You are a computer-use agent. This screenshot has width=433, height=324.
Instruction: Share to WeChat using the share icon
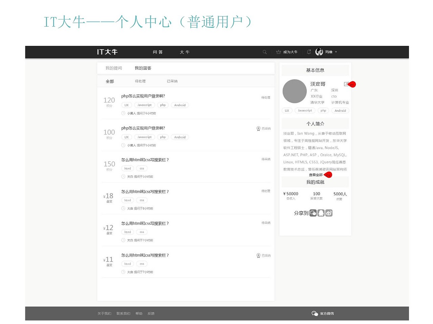(x=313, y=213)
